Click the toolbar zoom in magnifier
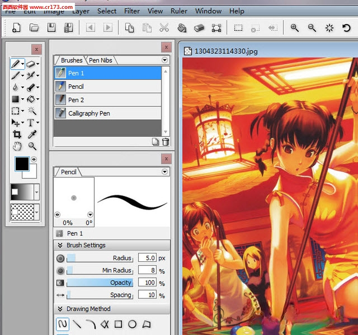 coord(294,28)
